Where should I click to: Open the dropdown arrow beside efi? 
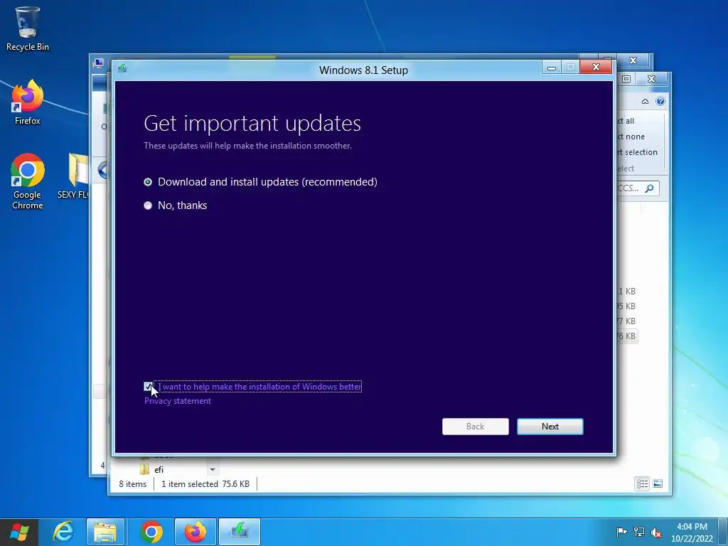(x=212, y=470)
